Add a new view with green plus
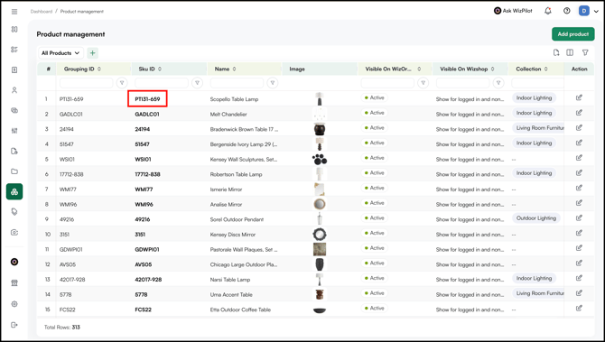This screenshot has width=605, height=342. (x=93, y=53)
